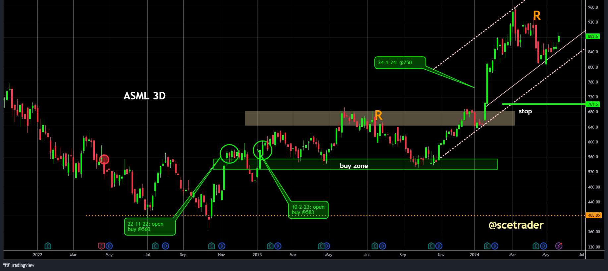Click the 'stop' text label
This screenshot has height=271, width=608.
coord(525,111)
